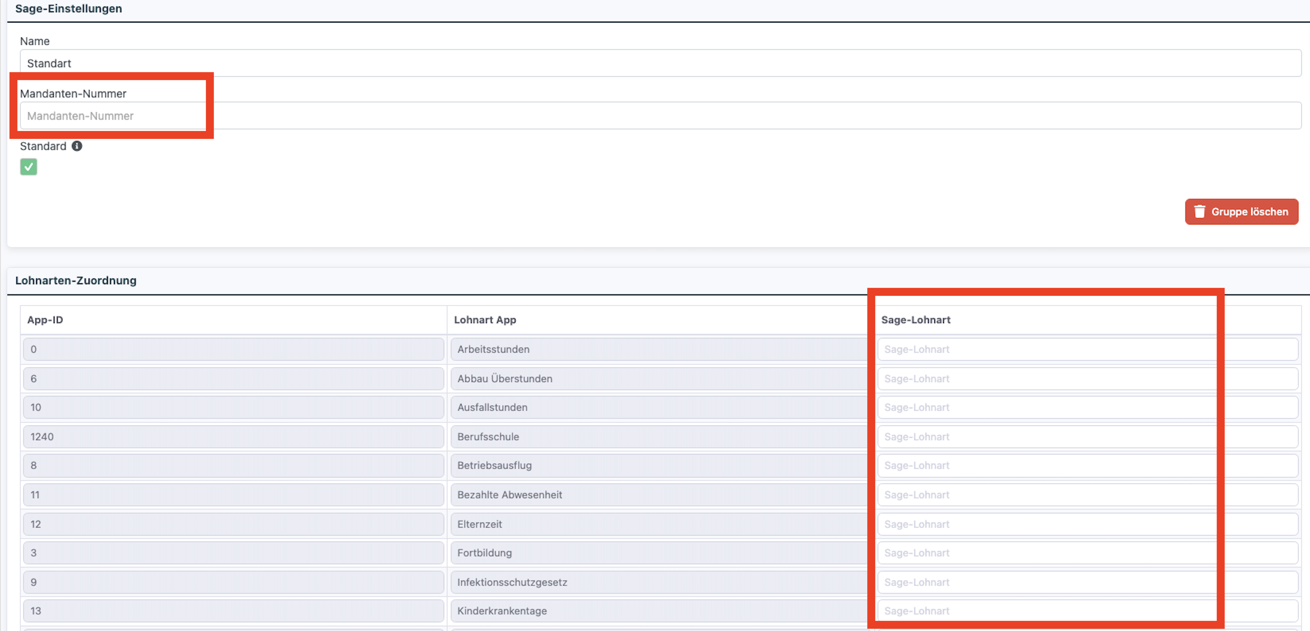
Task: Toggle the Standard checkbox
Action: (29, 167)
